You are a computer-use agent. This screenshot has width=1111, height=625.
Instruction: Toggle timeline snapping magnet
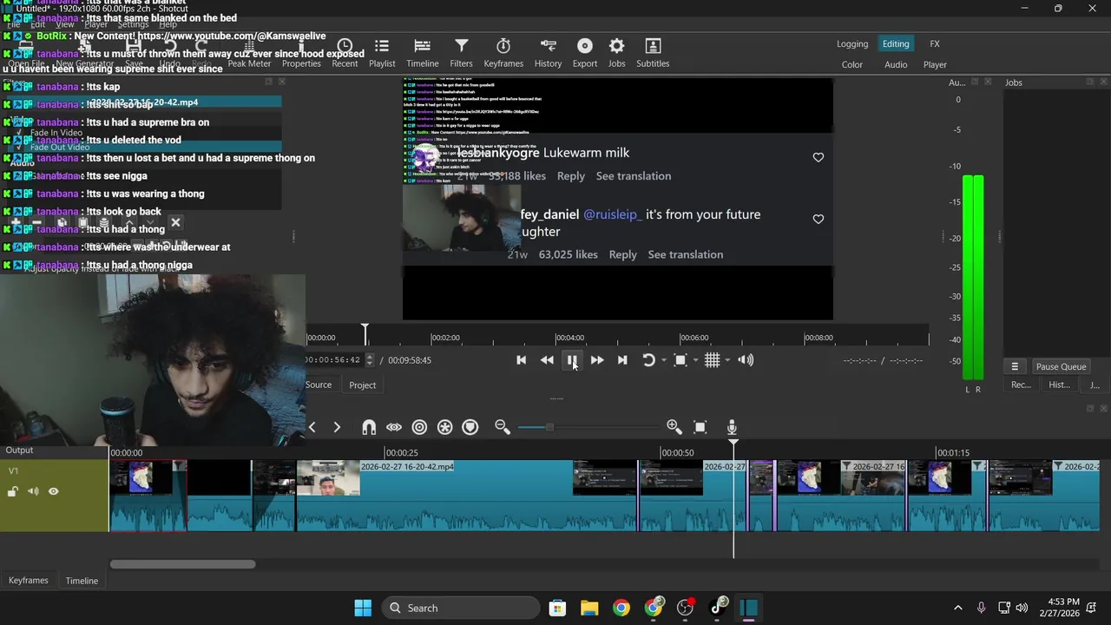click(369, 427)
